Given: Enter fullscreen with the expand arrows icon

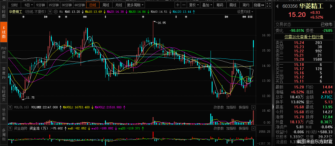Looking at the screenshot, I should point(268,5).
